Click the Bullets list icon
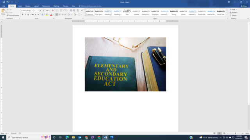 57,10
